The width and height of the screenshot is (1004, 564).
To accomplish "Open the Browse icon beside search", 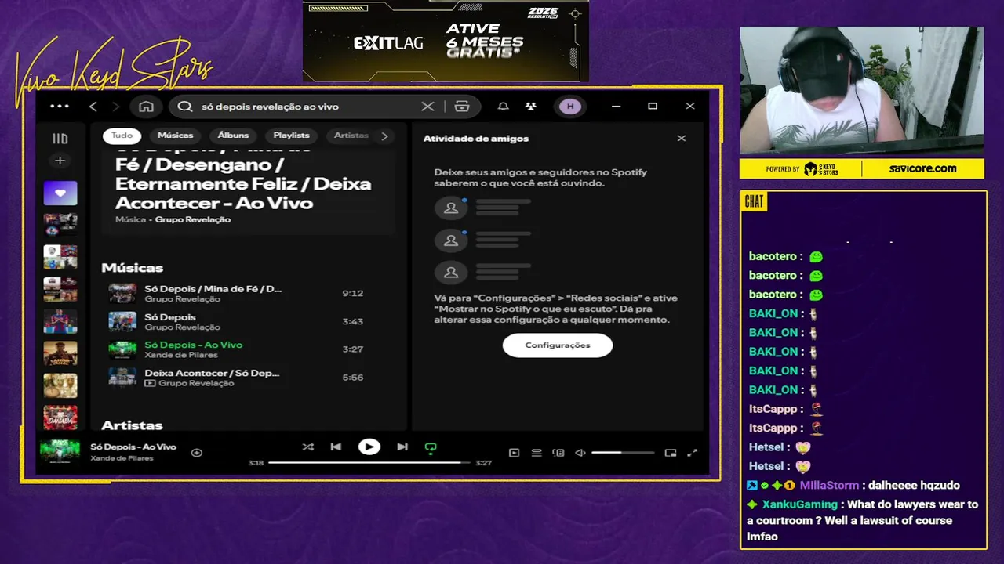I will click(x=462, y=107).
